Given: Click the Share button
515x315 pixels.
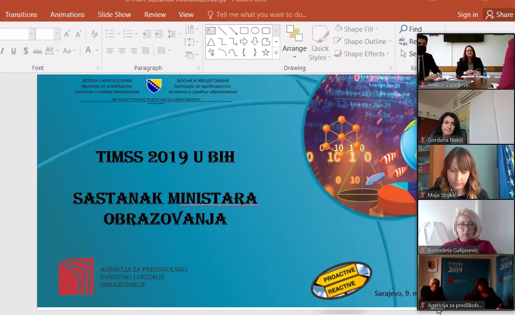Looking at the screenshot, I should (x=500, y=15).
